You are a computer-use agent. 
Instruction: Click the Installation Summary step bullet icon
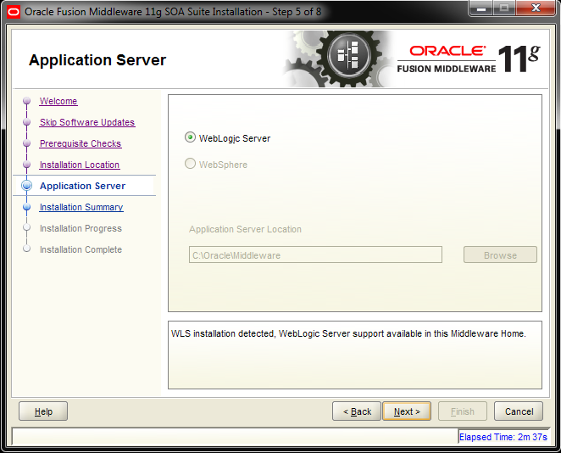pos(26,207)
